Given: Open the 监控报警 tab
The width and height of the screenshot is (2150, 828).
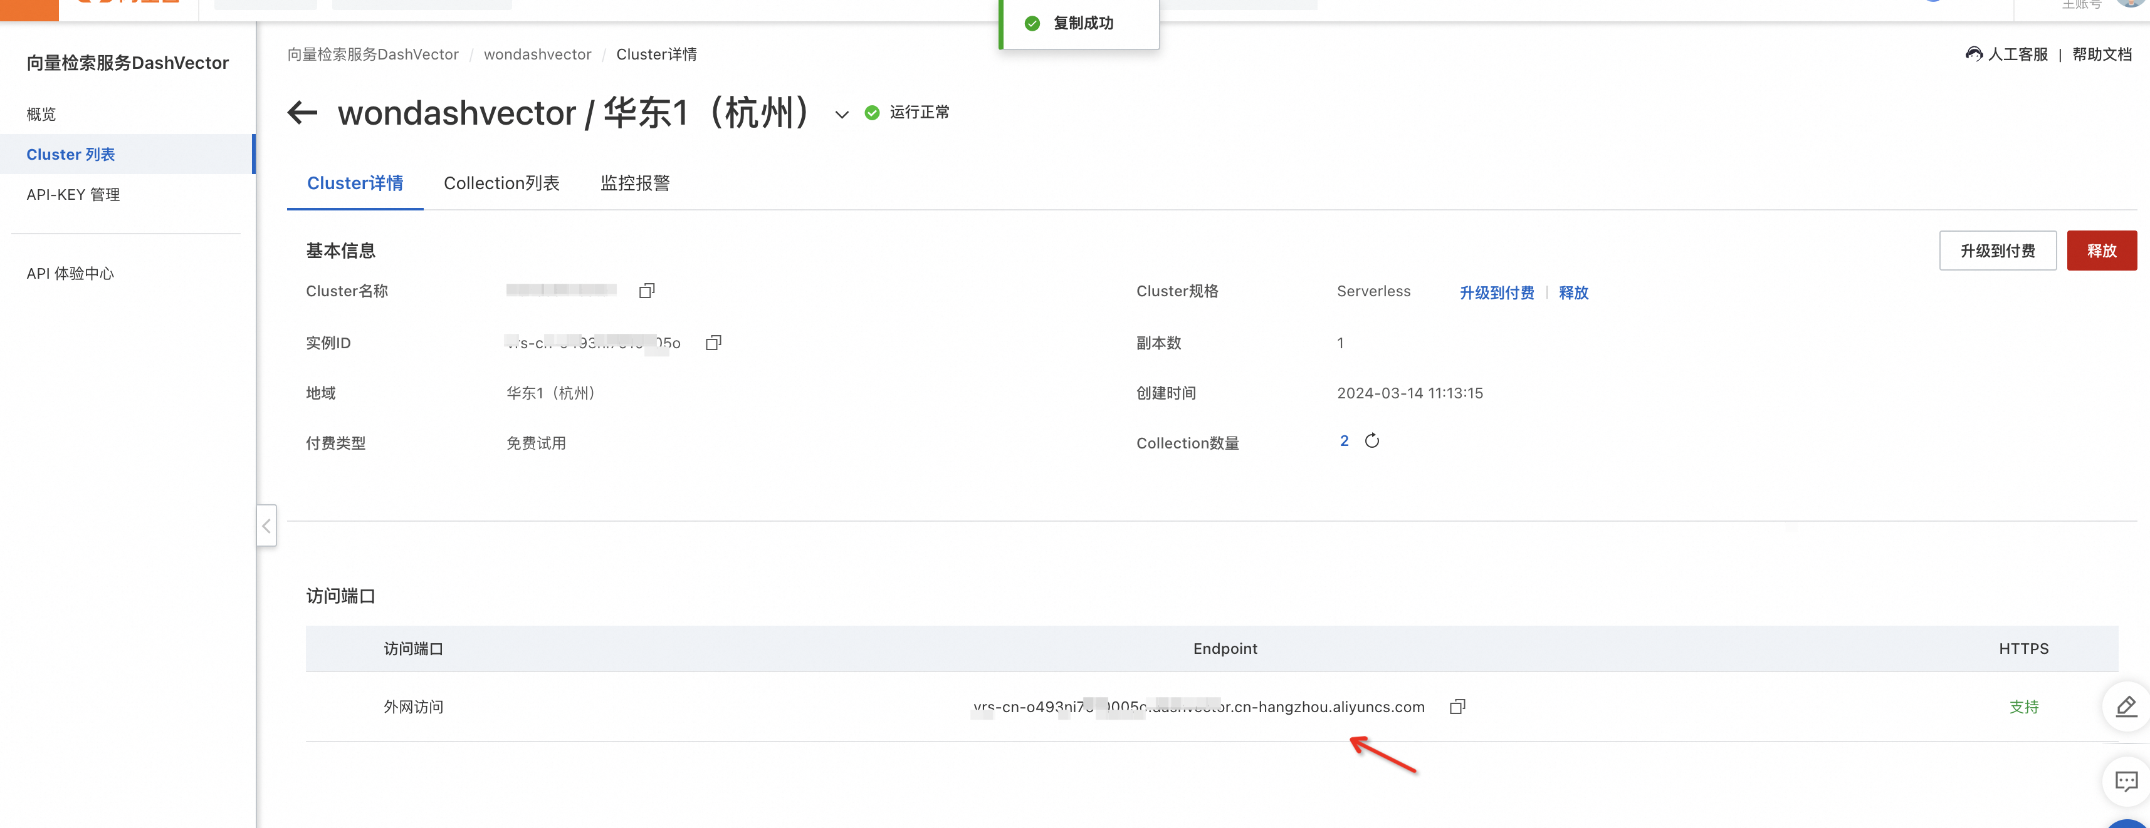Looking at the screenshot, I should (635, 183).
